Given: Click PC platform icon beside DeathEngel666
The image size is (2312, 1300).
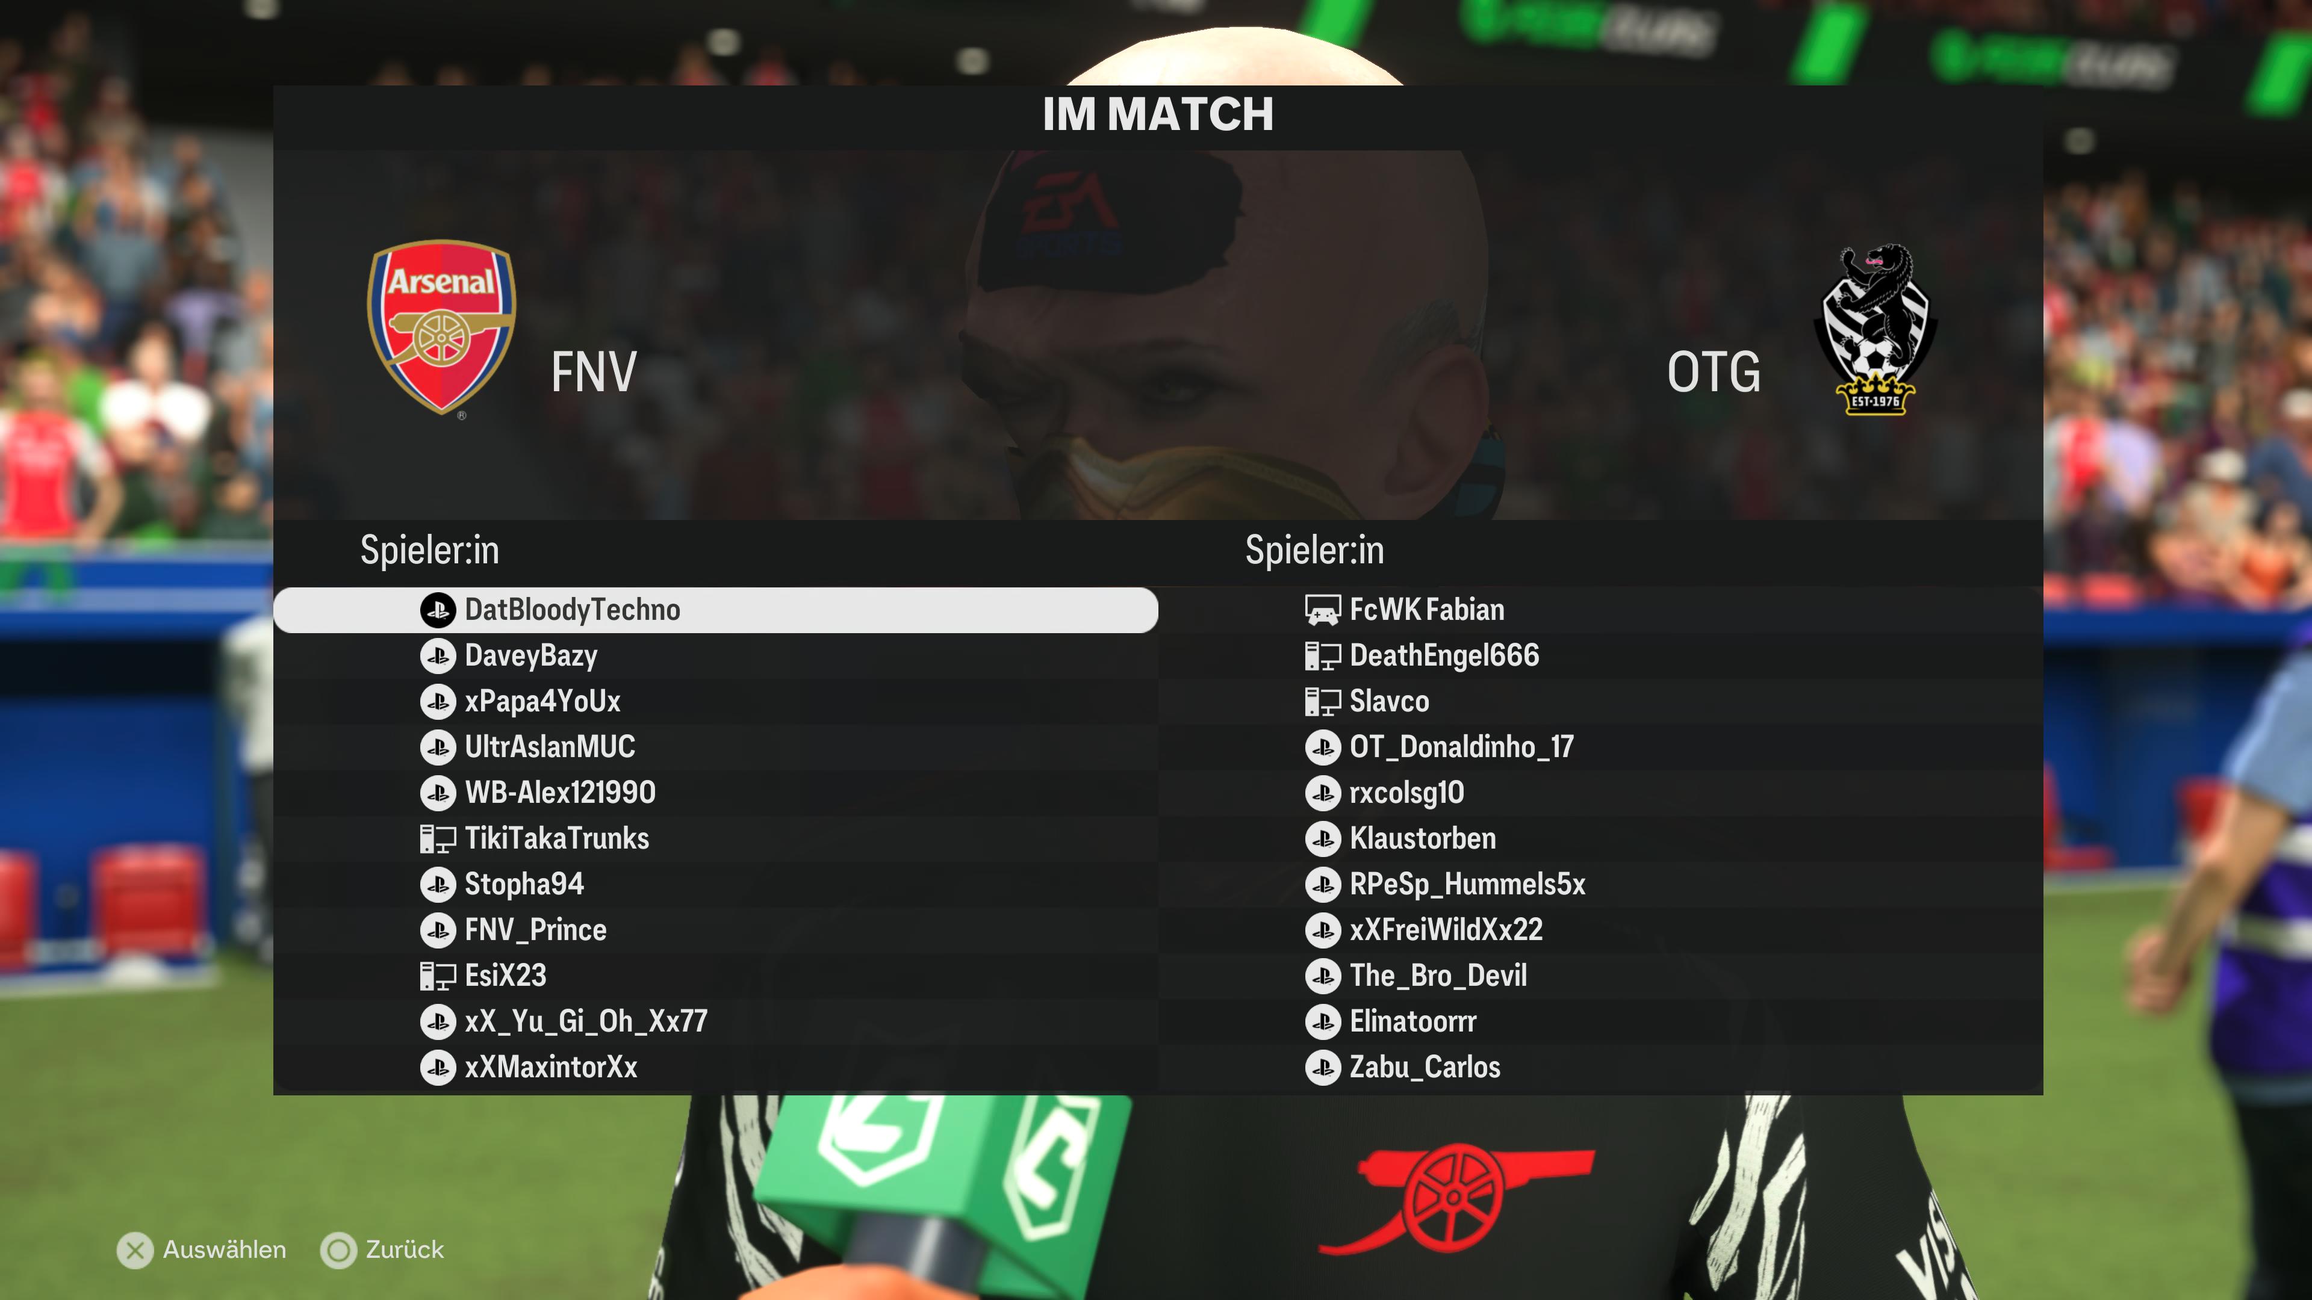Looking at the screenshot, I should pyautogui.click(x=1323, y=656).
